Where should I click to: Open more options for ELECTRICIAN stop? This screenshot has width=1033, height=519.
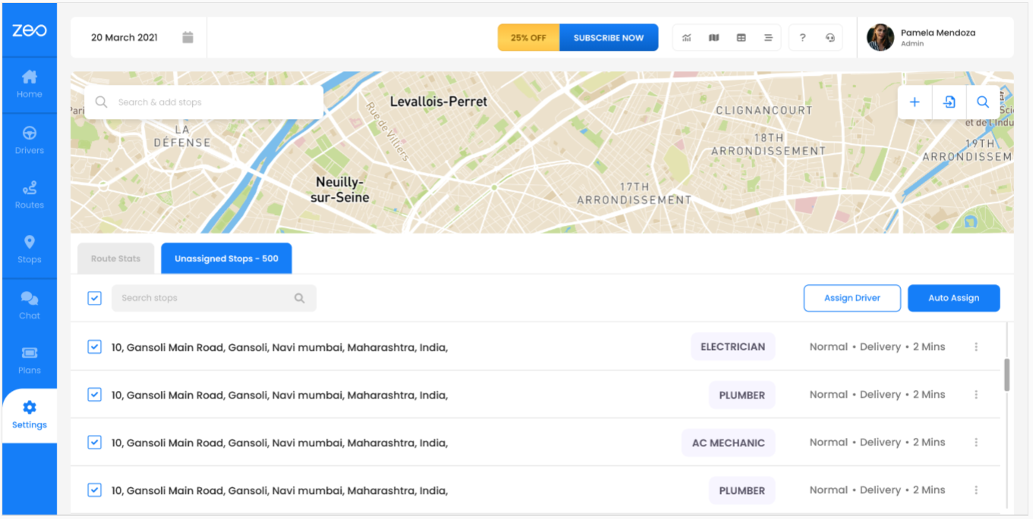click(976, 347)
